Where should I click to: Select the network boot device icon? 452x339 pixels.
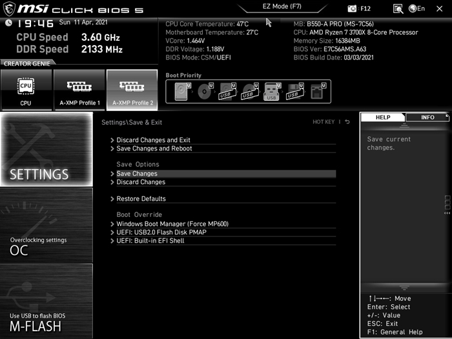point(318,92)
